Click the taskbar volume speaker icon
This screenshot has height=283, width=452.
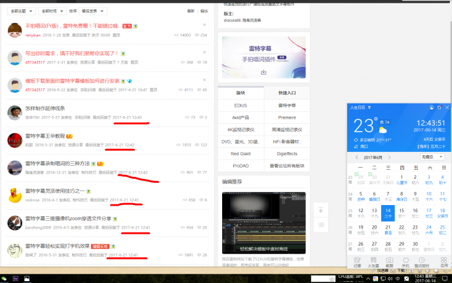[390, 278]
